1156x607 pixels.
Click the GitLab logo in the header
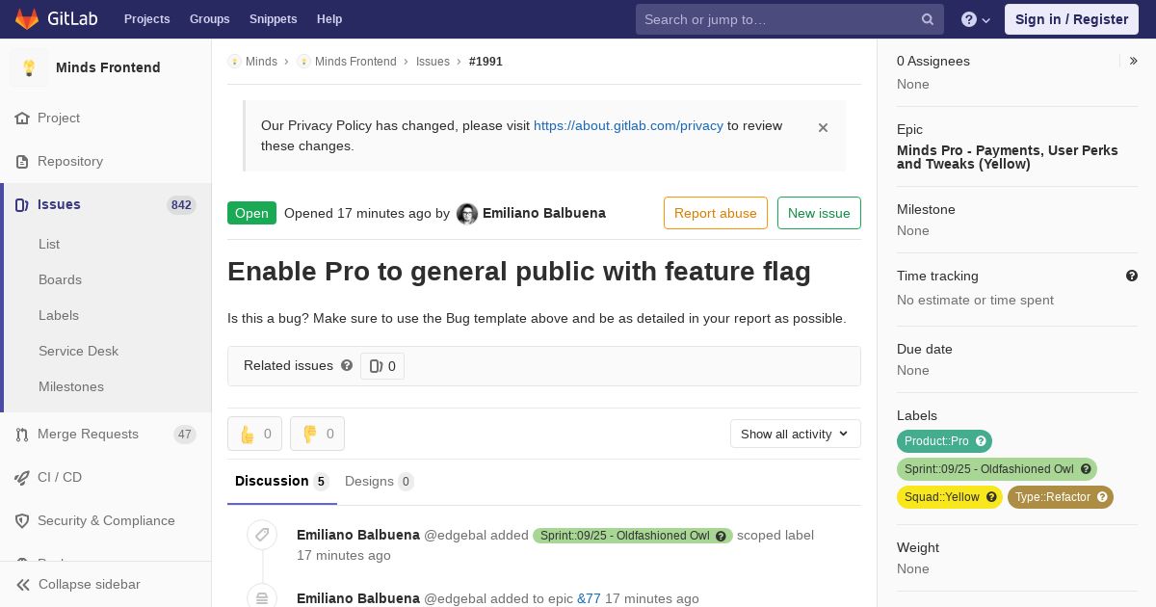pyautogui.click(x=54, y=18)
